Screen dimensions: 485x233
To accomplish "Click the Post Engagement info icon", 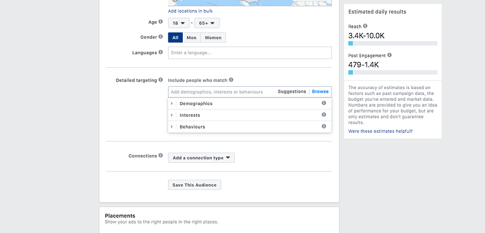I will (389, 55).
